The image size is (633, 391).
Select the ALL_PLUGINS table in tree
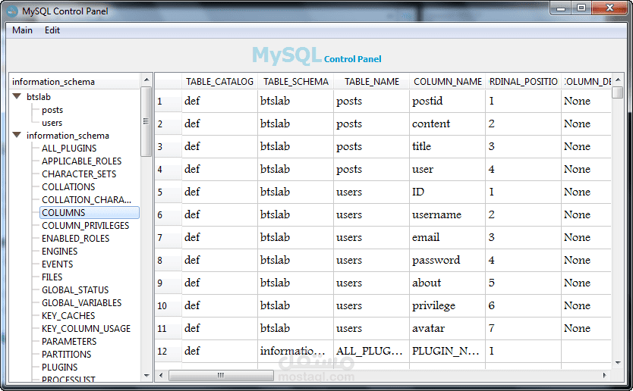(x=69, y=149)
